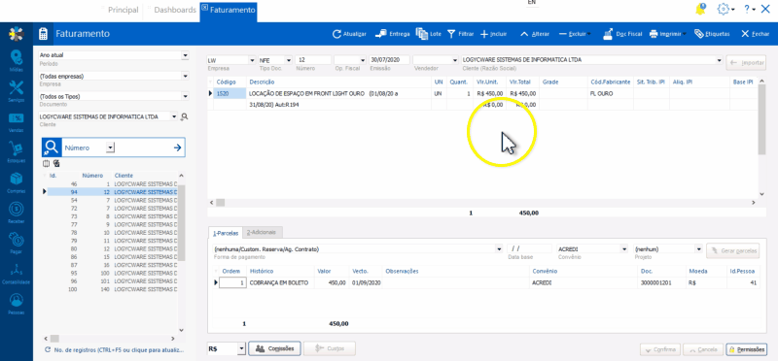Switch to the 2-Adicionais tab
This screenshot has width=778, height=361.
tap(264, 232)
